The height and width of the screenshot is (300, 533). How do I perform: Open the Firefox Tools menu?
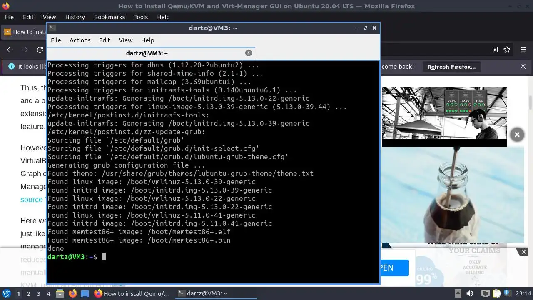point(141,17)
